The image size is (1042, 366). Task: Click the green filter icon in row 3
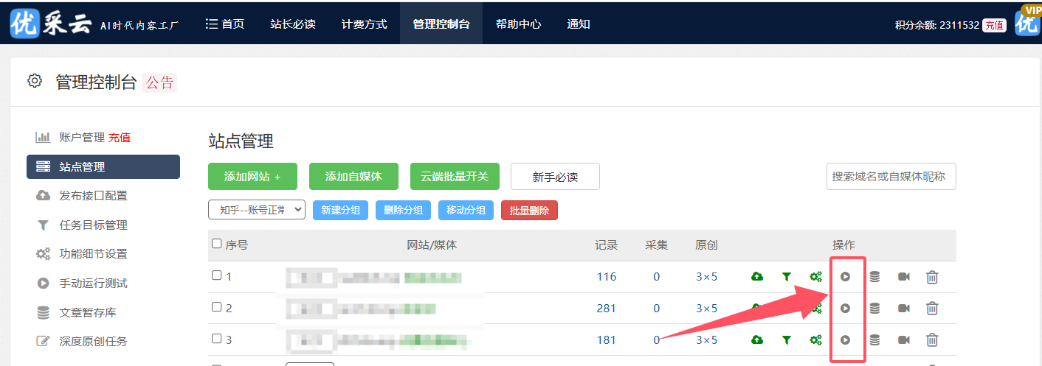787,339
